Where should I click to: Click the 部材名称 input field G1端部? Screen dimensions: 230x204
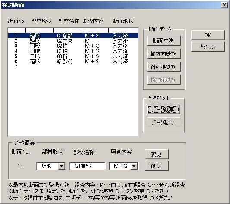tap(88, 166)
